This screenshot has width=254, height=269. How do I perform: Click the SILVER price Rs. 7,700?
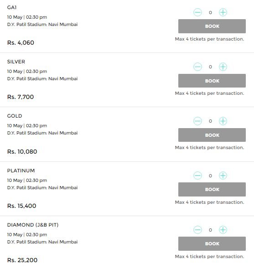(21, 97)
